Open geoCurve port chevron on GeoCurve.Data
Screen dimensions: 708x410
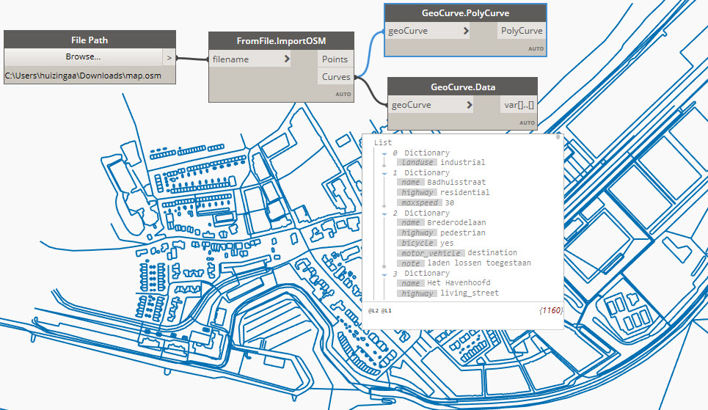[x=469, y=105]
